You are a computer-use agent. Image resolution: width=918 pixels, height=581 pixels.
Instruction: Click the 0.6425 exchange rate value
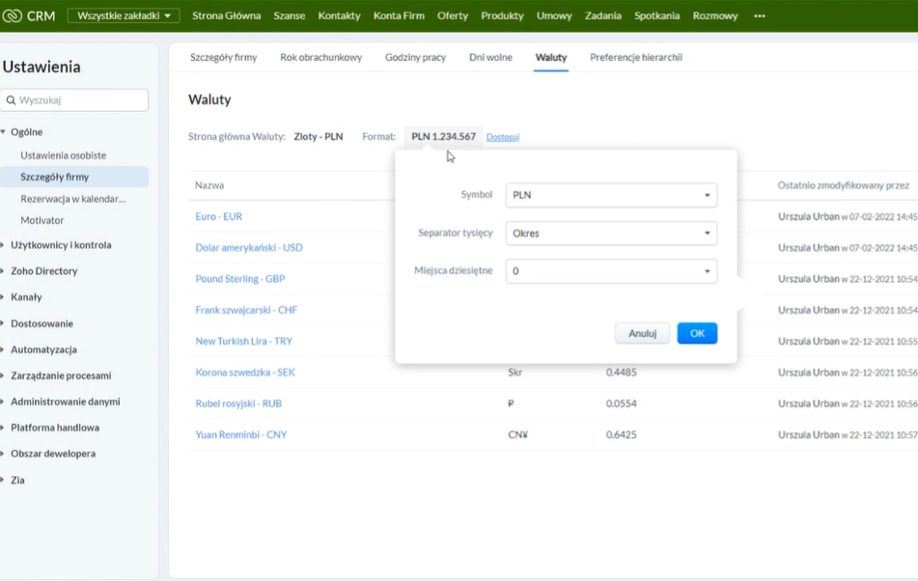pos(622,434)
